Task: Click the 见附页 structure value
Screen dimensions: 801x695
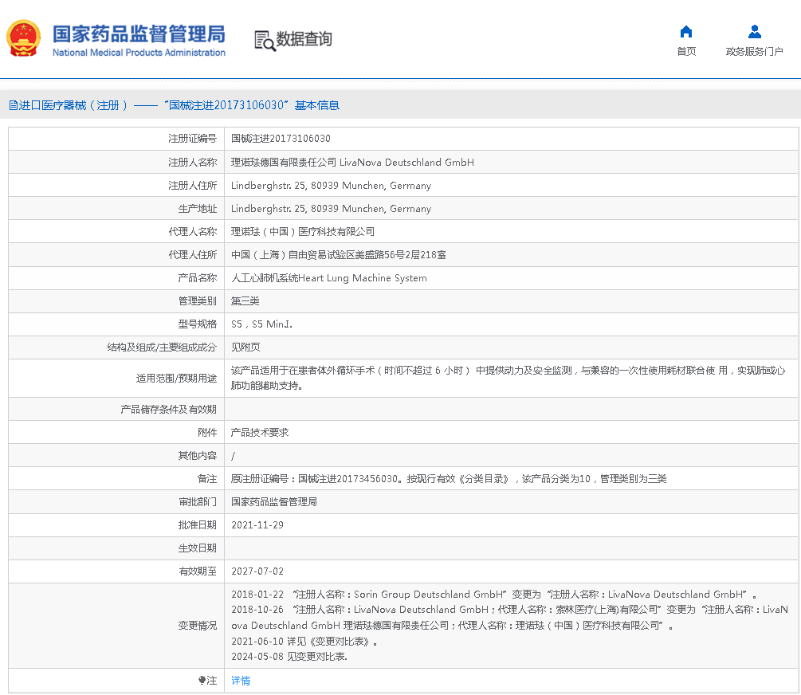Action: pyautogui.click(x=245, y=347)
